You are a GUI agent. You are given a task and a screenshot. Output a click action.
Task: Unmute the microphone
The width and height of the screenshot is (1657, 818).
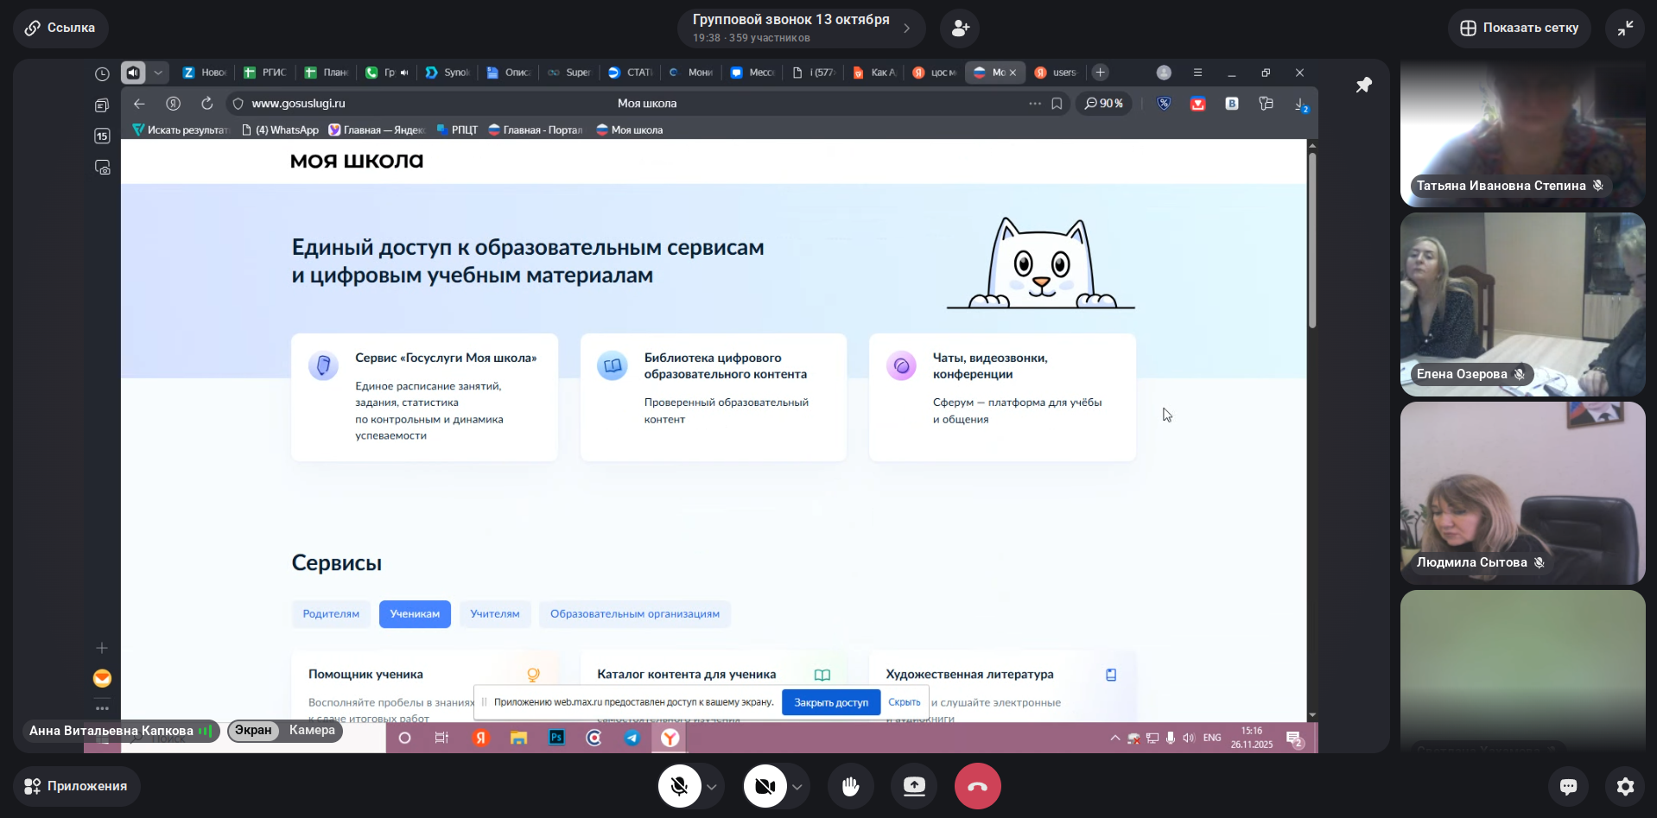[x=679, y=786]
